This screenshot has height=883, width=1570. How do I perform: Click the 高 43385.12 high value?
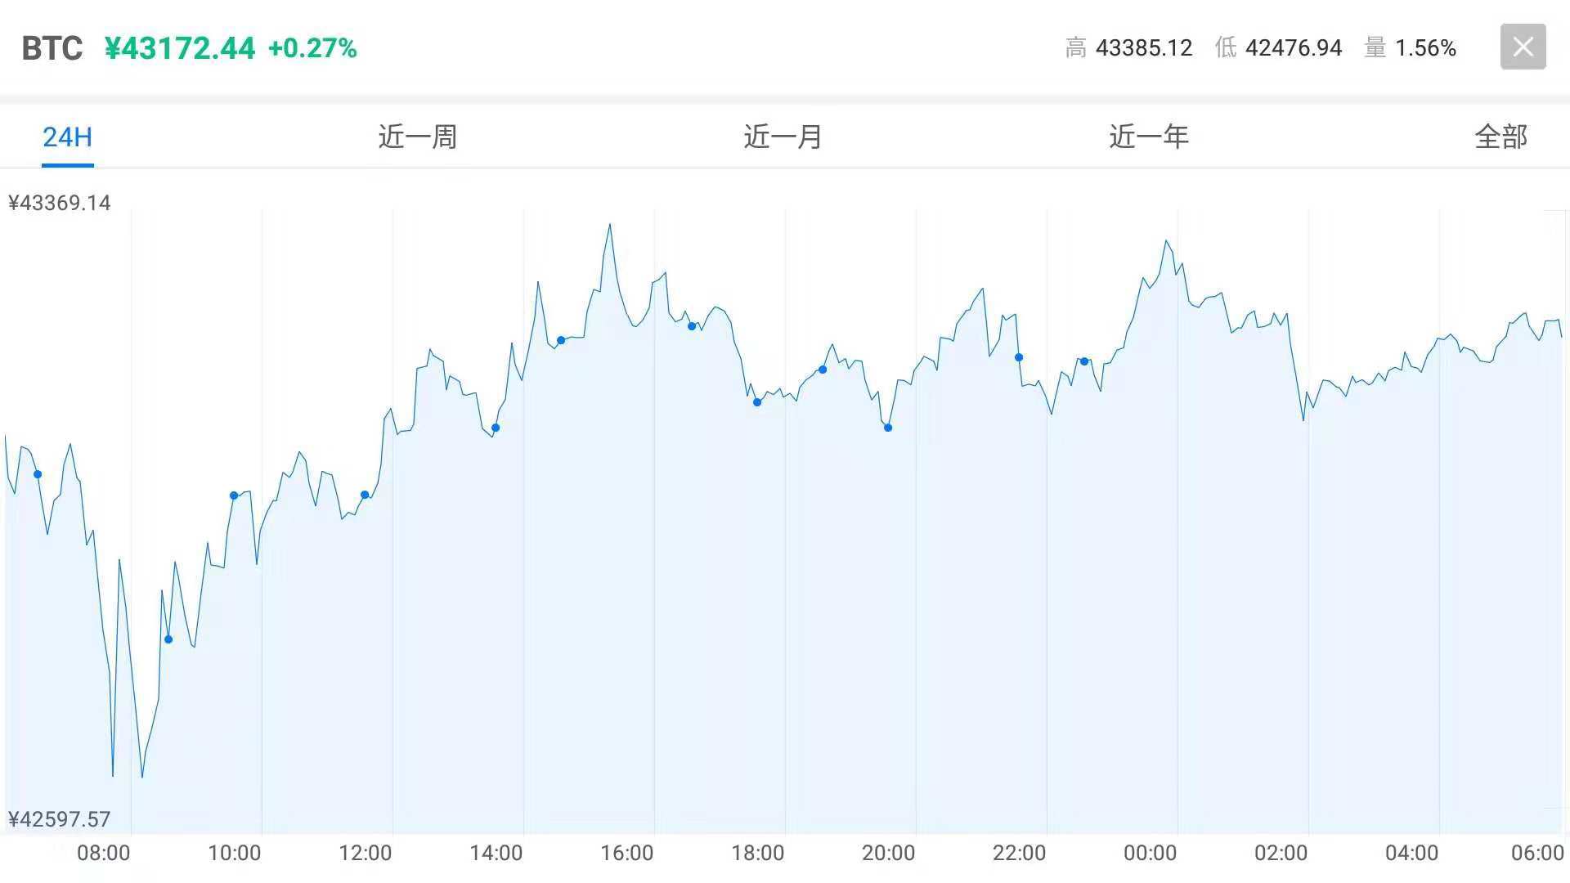[x=1128, y=48]
